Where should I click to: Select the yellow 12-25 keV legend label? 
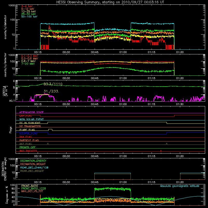(29, 11)
